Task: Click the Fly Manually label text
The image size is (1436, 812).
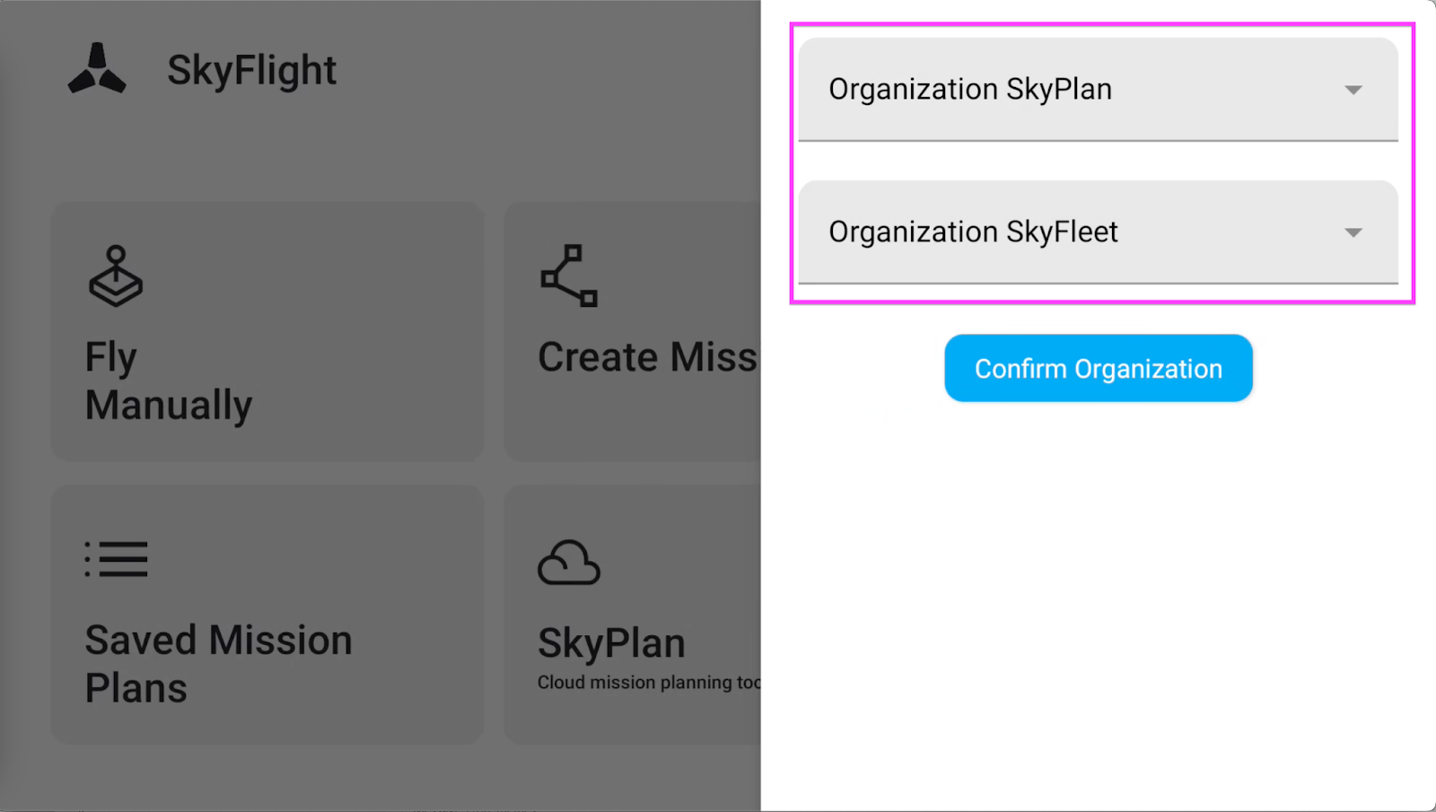Action: (x=169, y=381)
